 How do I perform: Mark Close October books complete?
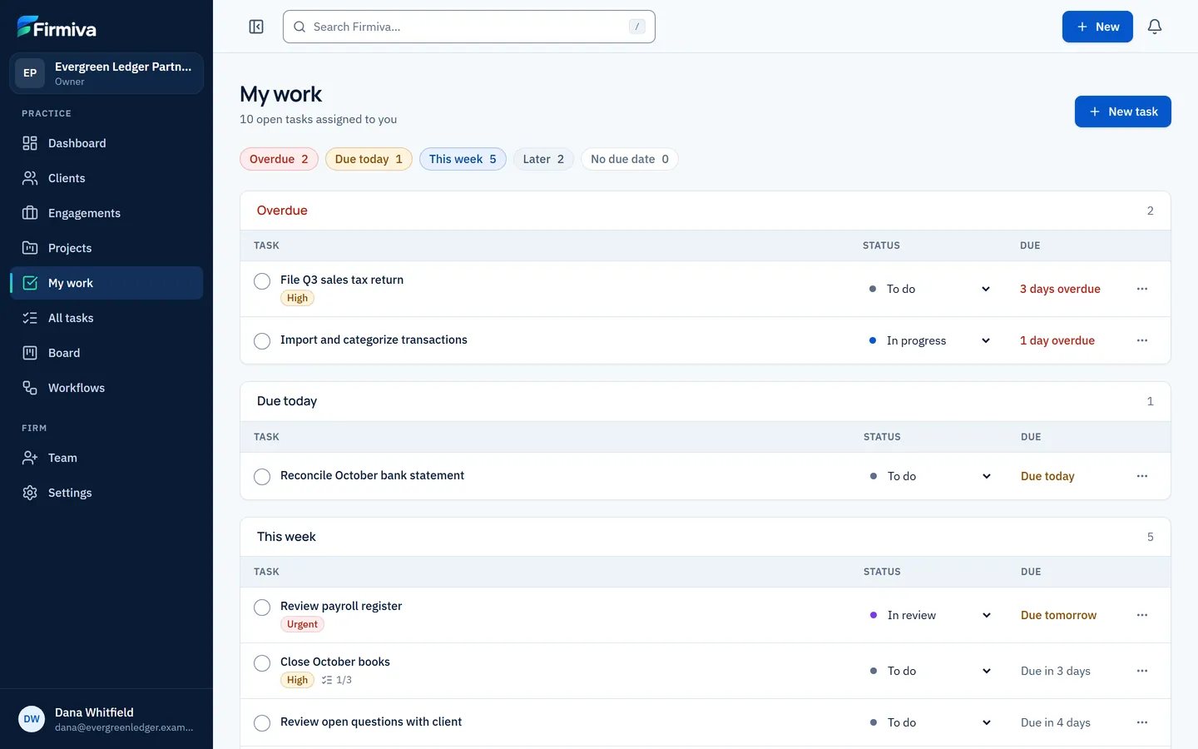pos(262,663)
